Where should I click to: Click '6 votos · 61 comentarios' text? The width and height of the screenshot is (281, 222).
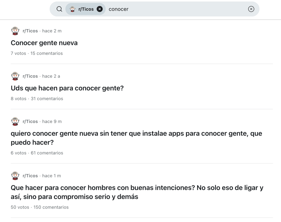pos(37,153)
